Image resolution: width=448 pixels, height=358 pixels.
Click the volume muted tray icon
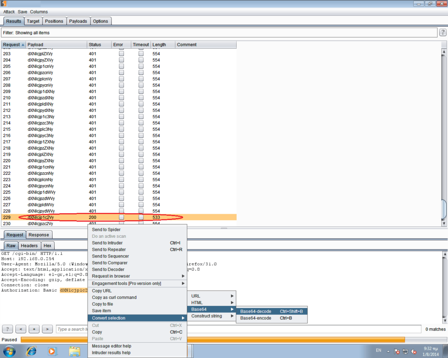(413, 351)
